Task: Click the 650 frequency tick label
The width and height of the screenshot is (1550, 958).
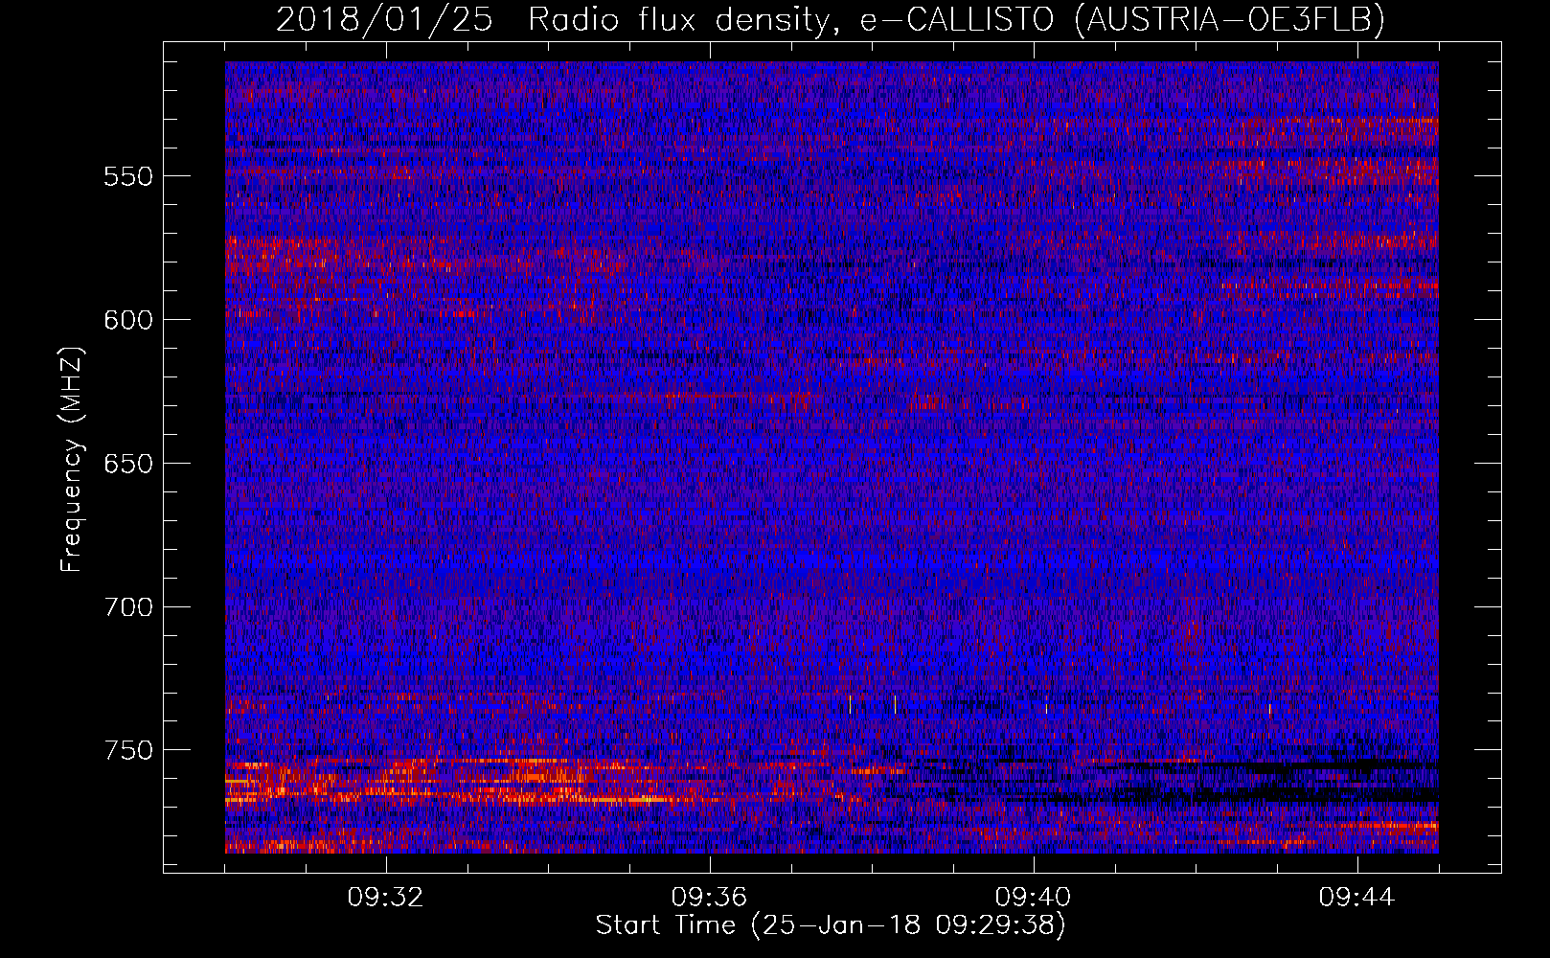Action: [x=128, y=464]
